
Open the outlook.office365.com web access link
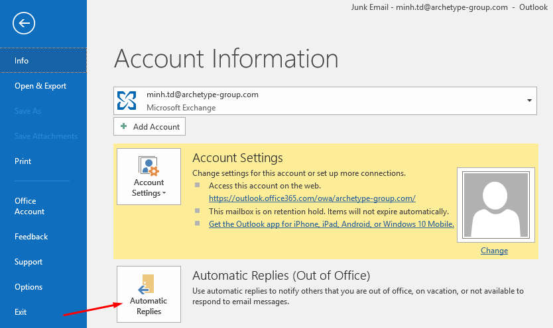pos(312,198)
